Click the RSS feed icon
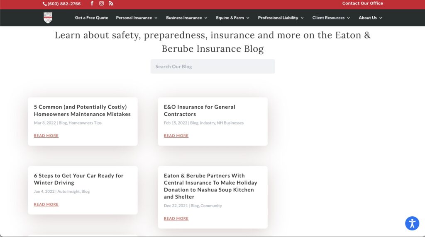This screenshot has height=237, width=425. [x=111, y=3]
